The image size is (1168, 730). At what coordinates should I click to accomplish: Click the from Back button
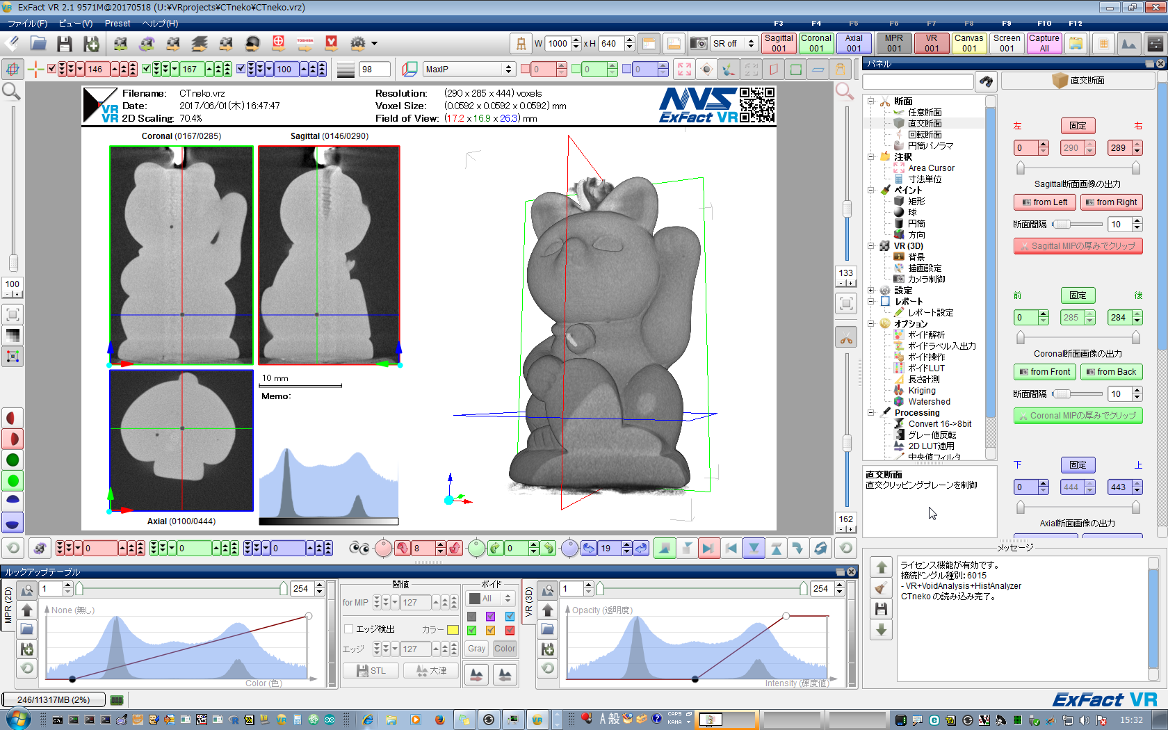coord(1112,372)
